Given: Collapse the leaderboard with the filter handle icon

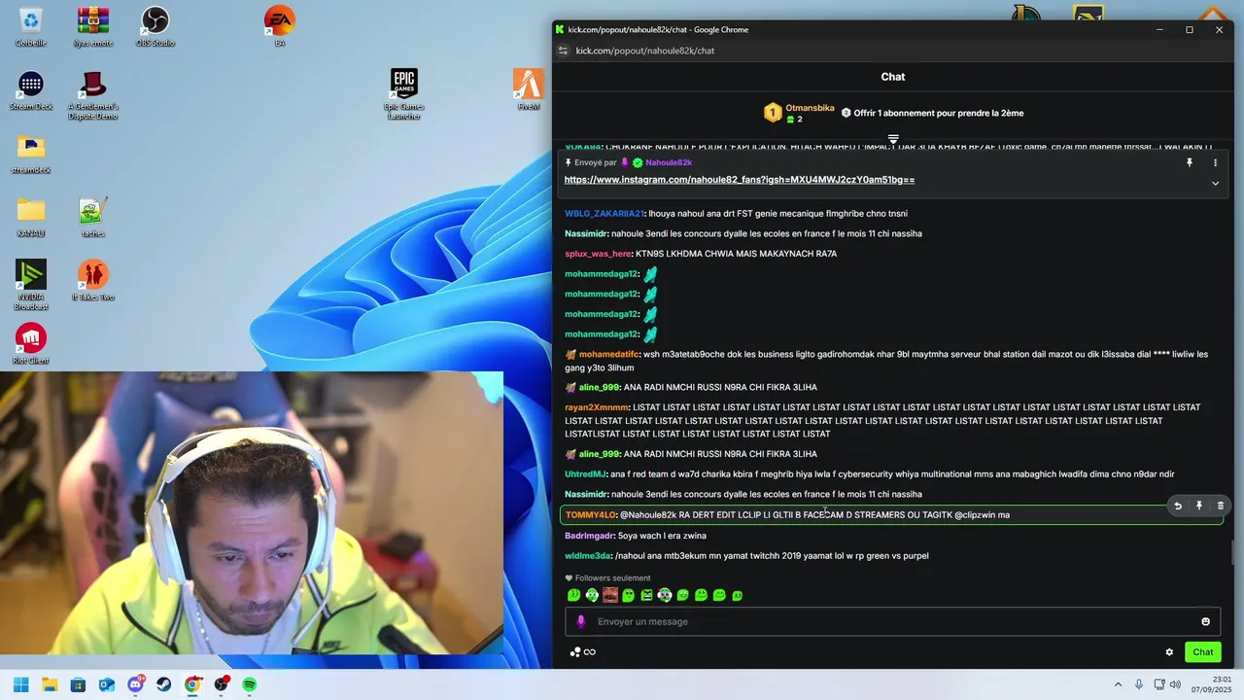Looking at the screenshot, I should (x=893, y=139).
